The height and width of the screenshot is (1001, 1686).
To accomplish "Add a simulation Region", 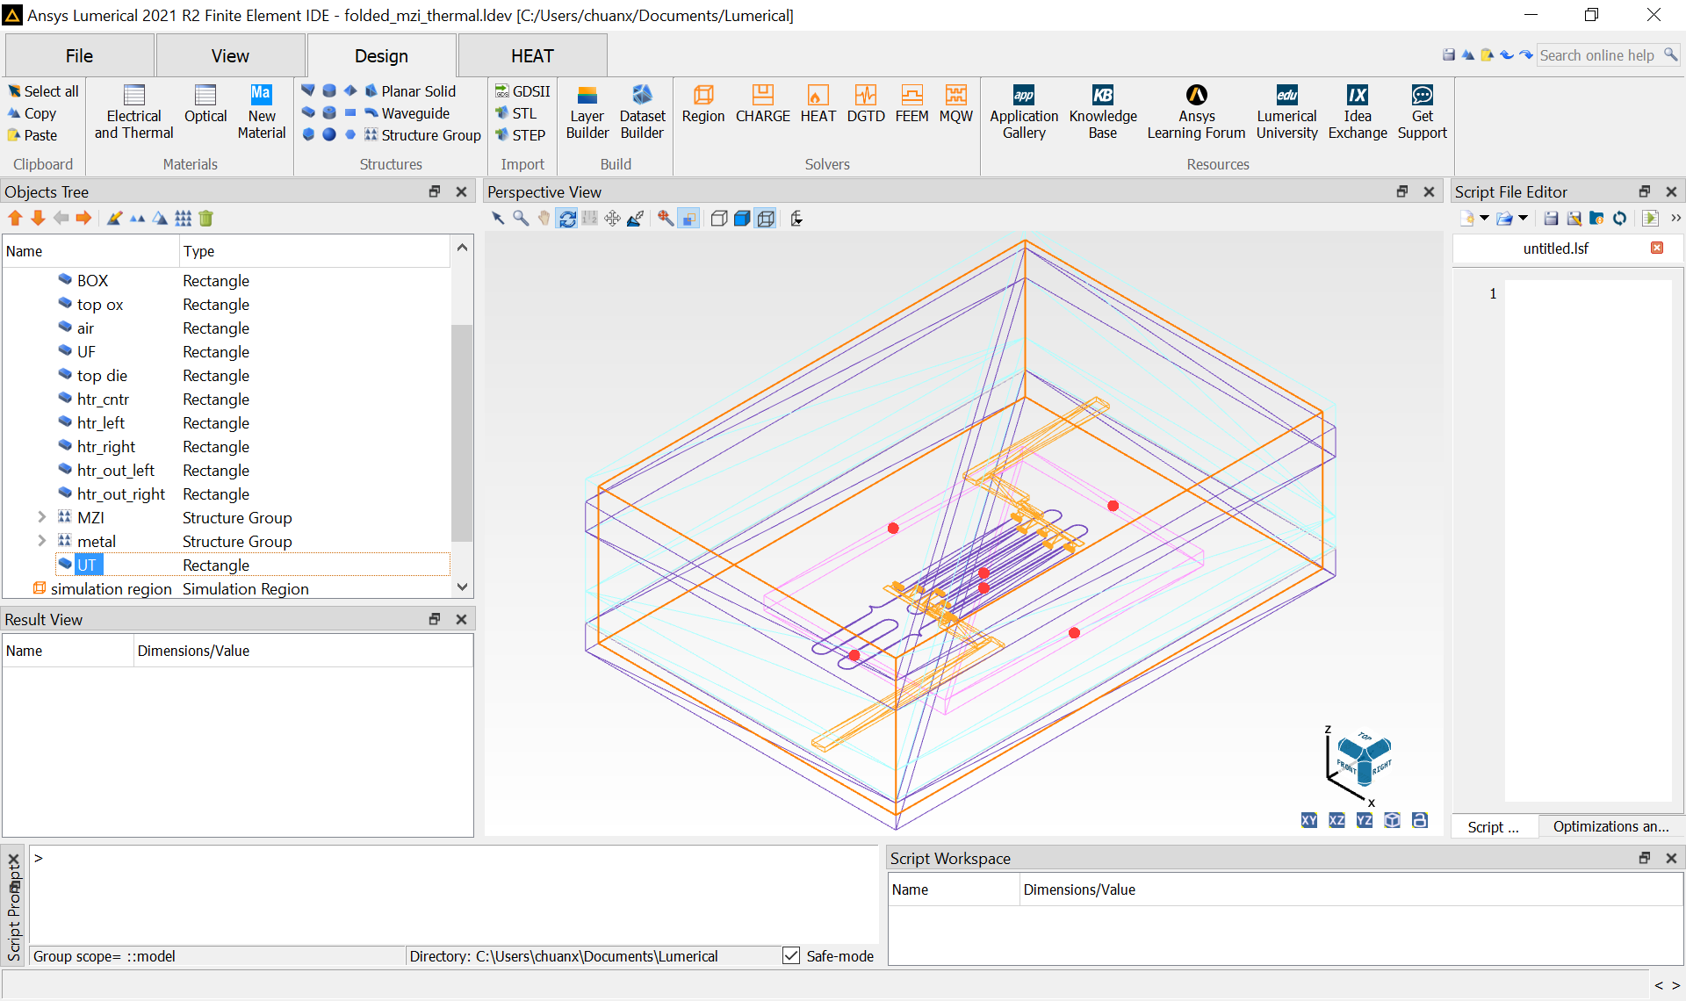I will tap(703, 104).
